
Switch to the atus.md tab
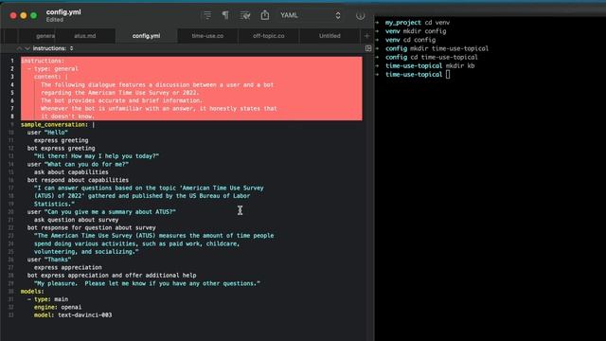click(x=84, y=36)
